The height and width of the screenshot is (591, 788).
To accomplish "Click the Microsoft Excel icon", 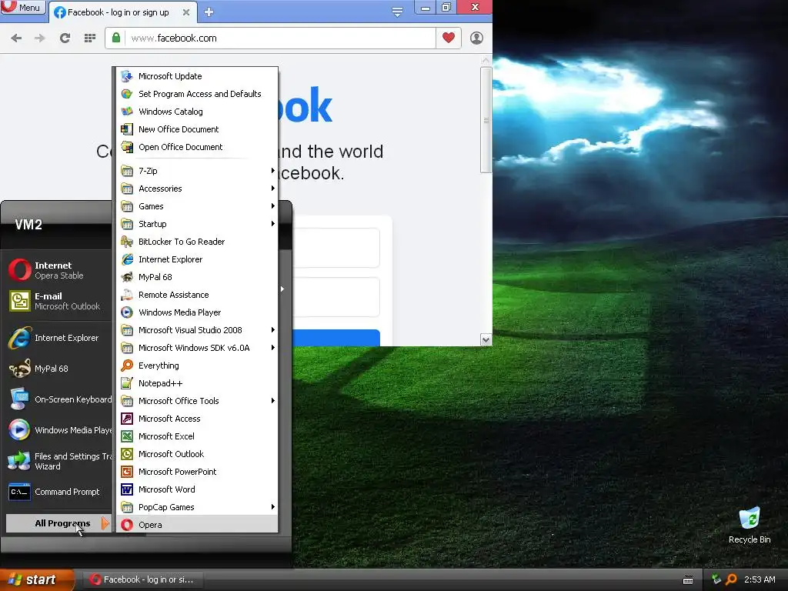I will [127, 436].
